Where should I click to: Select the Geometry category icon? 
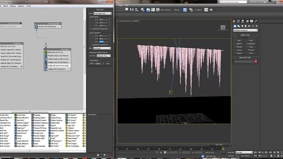(x=235, y=26)
